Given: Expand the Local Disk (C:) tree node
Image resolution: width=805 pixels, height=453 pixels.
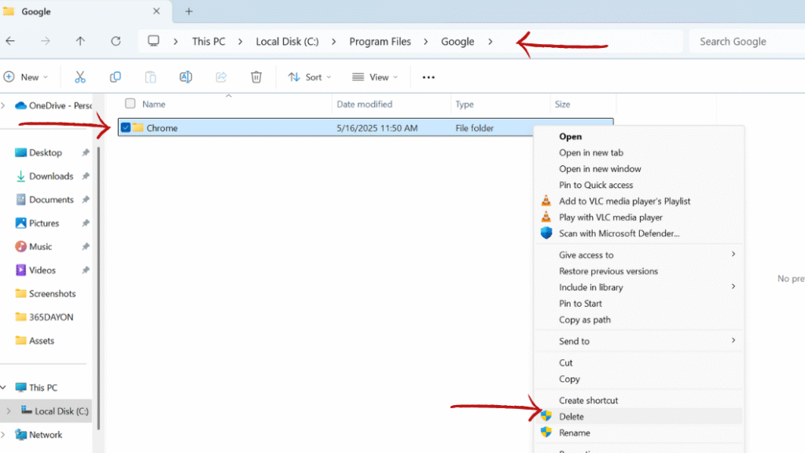Looking at the screenshot, I should (9, 411).
